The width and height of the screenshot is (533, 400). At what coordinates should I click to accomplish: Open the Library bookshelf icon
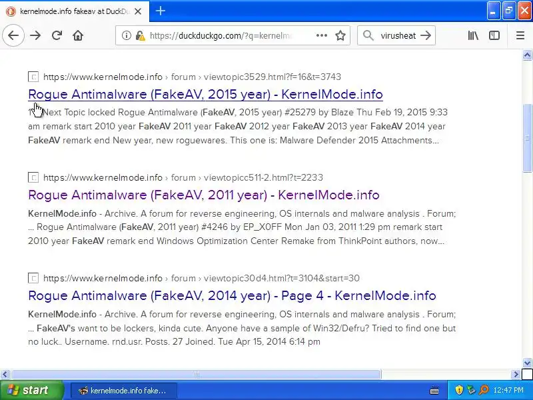point(473,35)
